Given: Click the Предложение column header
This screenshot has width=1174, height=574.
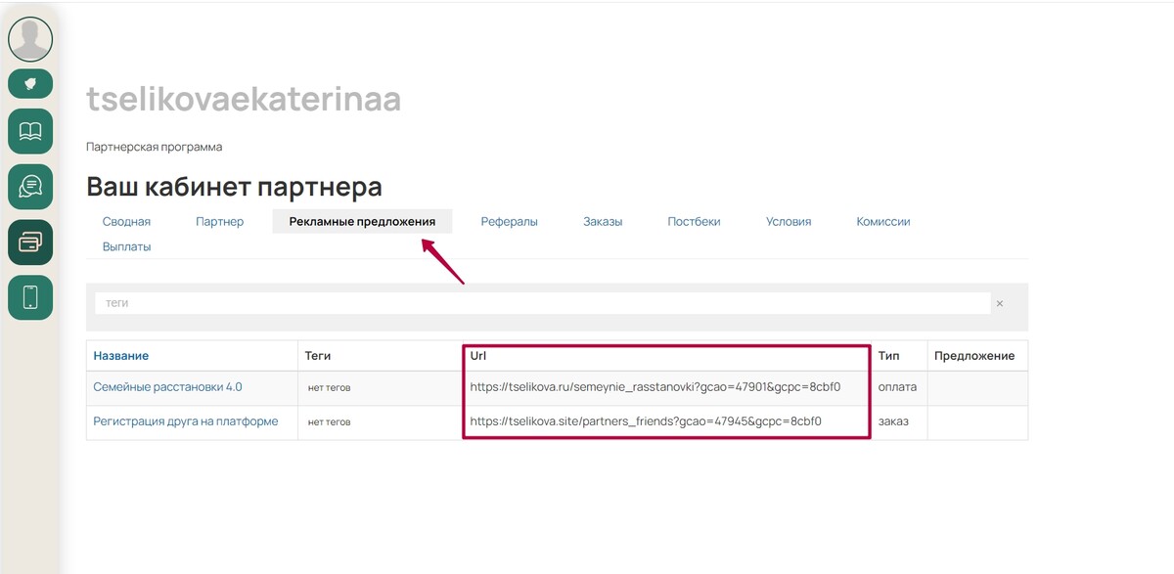Looking at the screenshot, I should pos(973,356).
